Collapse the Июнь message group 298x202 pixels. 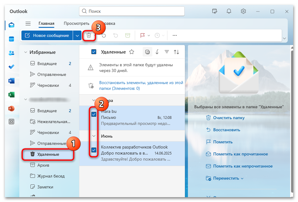click(x=94, y=136)
